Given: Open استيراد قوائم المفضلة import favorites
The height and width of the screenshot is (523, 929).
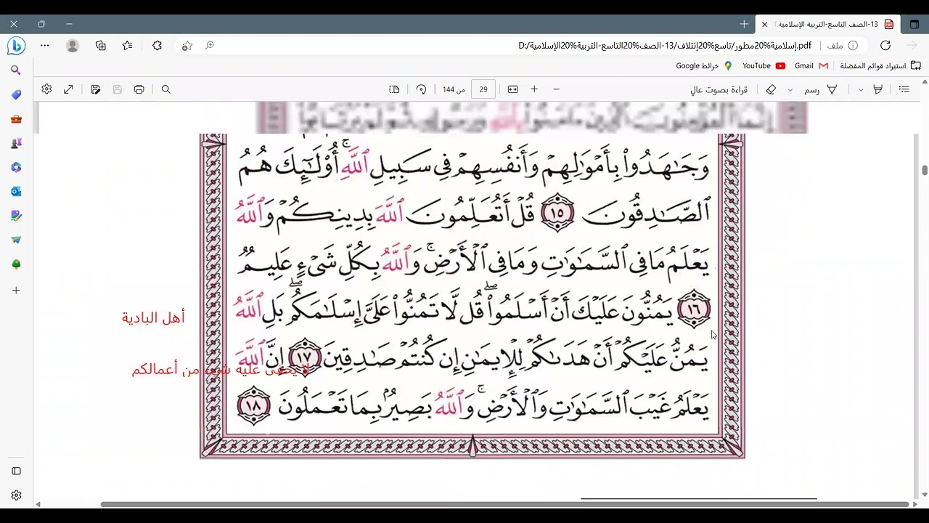Looking at the screenshot, I should point(880,65).
